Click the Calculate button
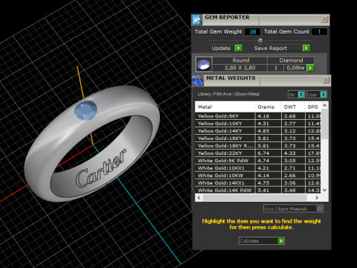Image resolution: width=357 pixels, height=268 pixels. tap(262, 240)
